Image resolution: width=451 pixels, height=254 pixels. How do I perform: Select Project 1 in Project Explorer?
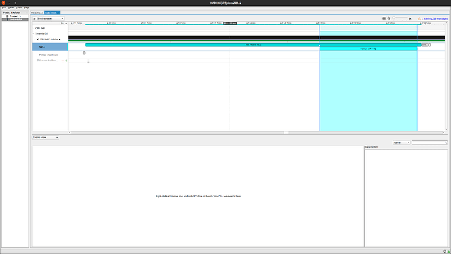point(15,16)
